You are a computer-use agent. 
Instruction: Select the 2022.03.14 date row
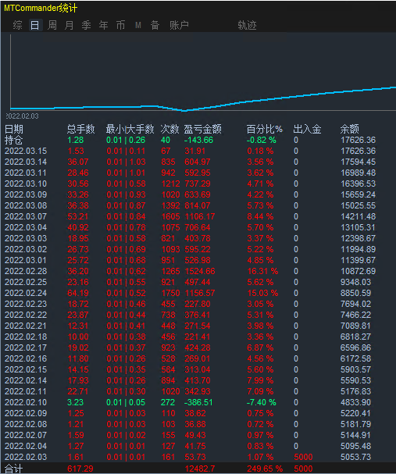point(26,162)
